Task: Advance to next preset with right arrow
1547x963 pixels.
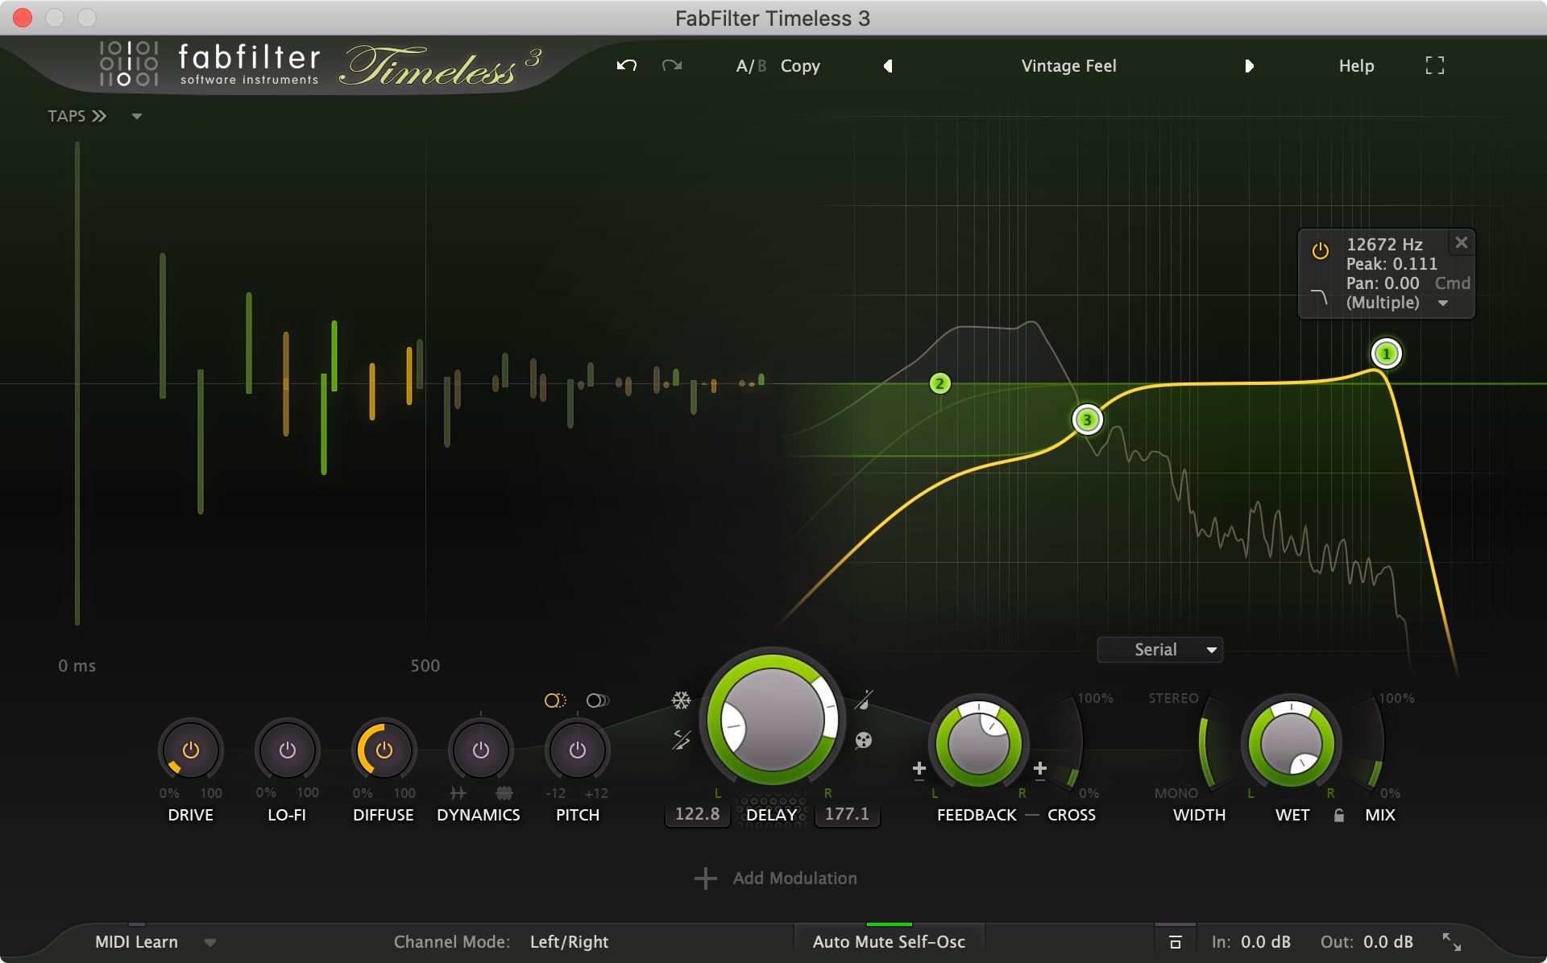Action: (x=1249, y=66)
